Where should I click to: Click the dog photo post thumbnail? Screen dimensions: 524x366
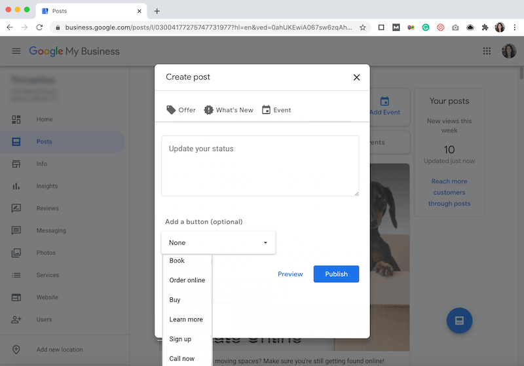coord(390,257)
